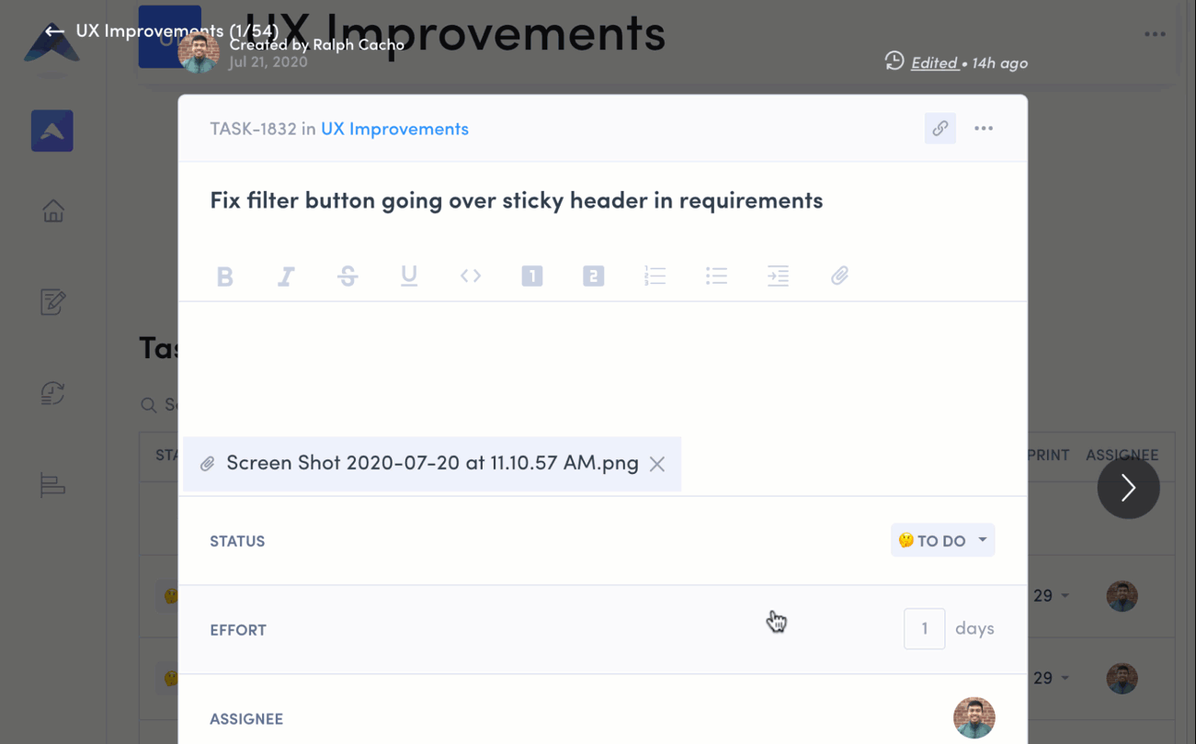Screen dimensions: 1196x744
Task: Open the TO DO status dropdown
Action: pyautogui.click(x=943, y=540)
